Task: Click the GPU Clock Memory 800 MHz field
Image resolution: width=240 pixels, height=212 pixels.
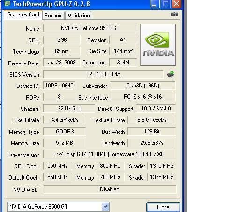Action: (x=110, y=166)
